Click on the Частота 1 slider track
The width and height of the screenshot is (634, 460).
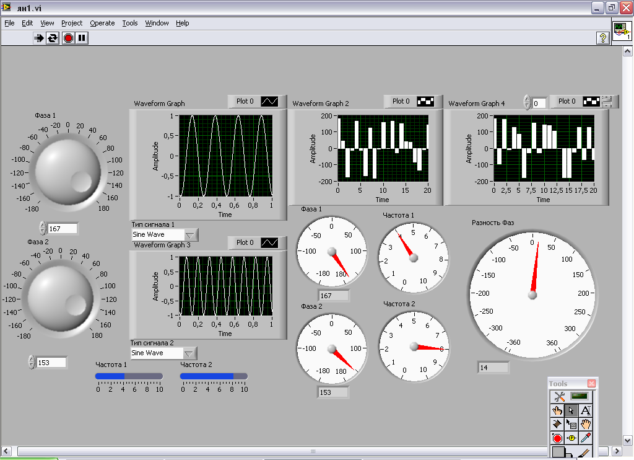(129, 376)
